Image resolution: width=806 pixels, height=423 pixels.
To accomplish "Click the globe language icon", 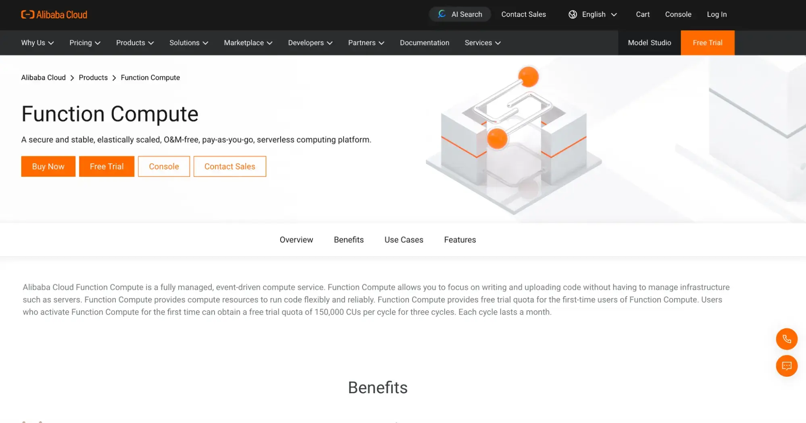I will click(573, 14).
